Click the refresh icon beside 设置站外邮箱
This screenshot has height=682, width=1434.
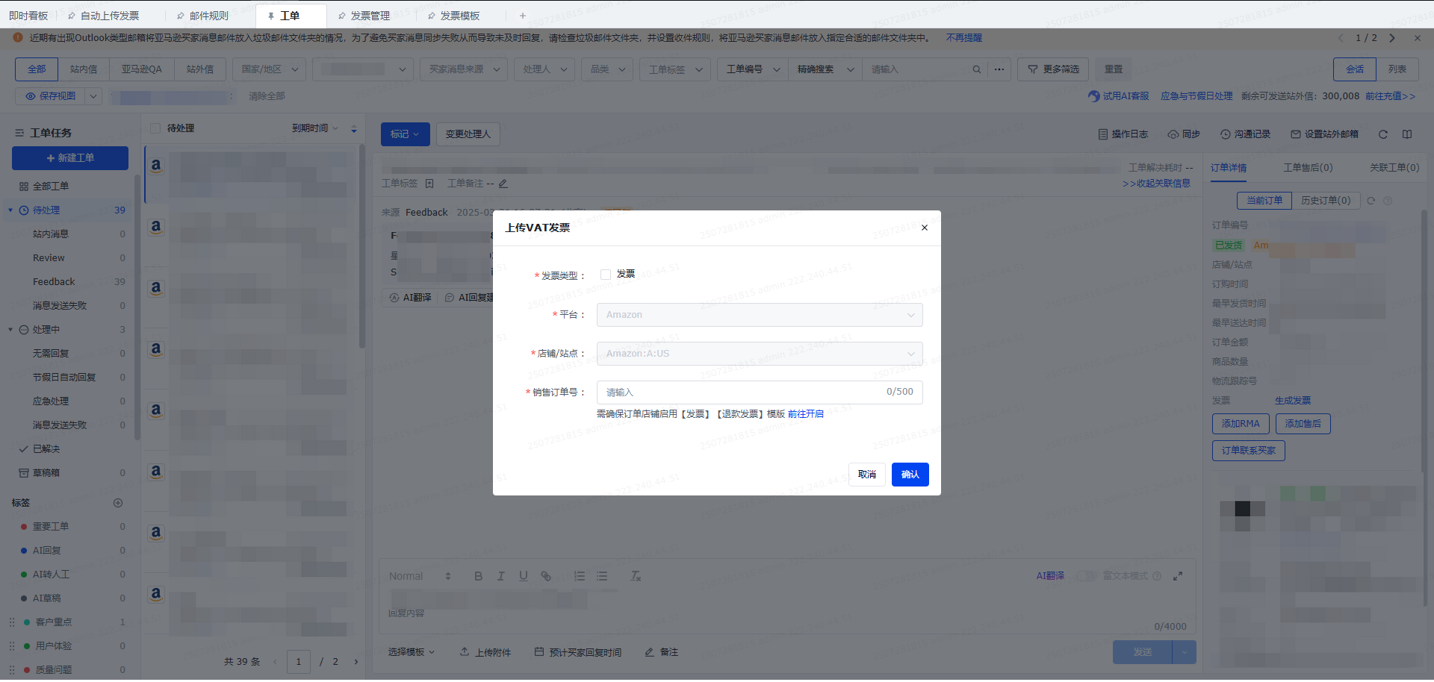tap(1383, 134)
